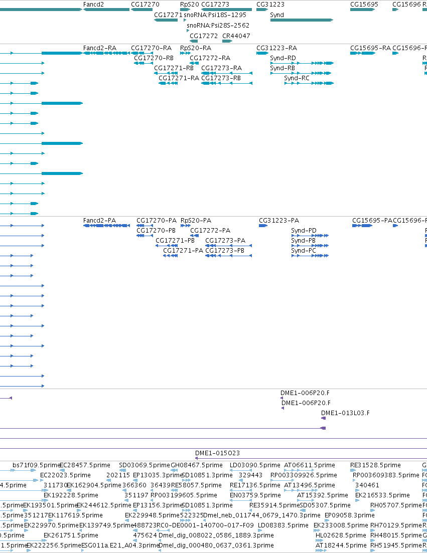Select the LD03090.5prime EST label
The image size is (427, 553).
255,465
